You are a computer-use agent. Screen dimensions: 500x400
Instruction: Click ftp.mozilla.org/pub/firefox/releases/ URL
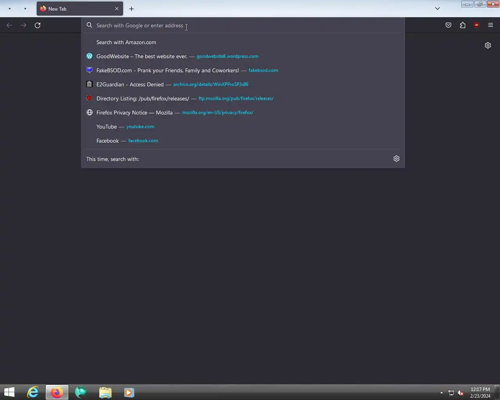coord(236,98)
